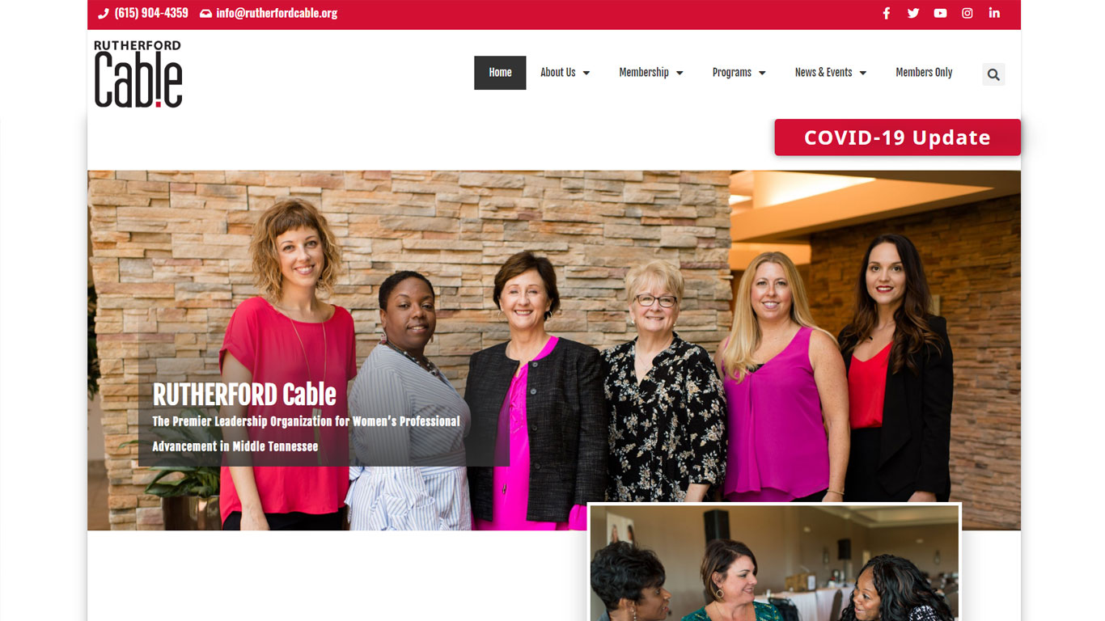Viewport: 1105px width, 621px height.
Task: Click the search magnifier icon
Action: [x=993, y=74]
